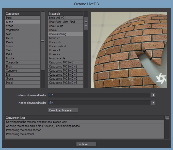Select the brick wall v01 material

(66, 18)
